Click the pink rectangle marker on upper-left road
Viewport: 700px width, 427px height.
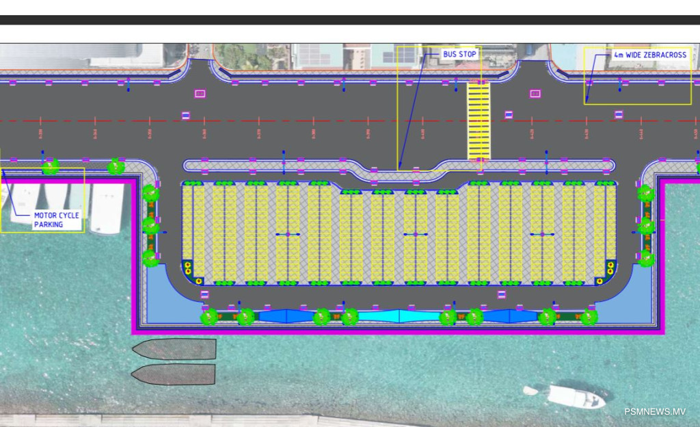coord(200,94)
